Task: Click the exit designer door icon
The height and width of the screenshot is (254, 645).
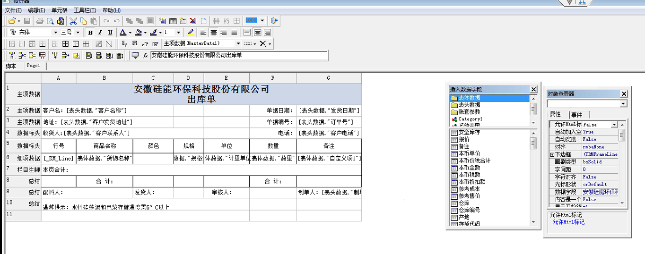Action: [x=274, y=21]
